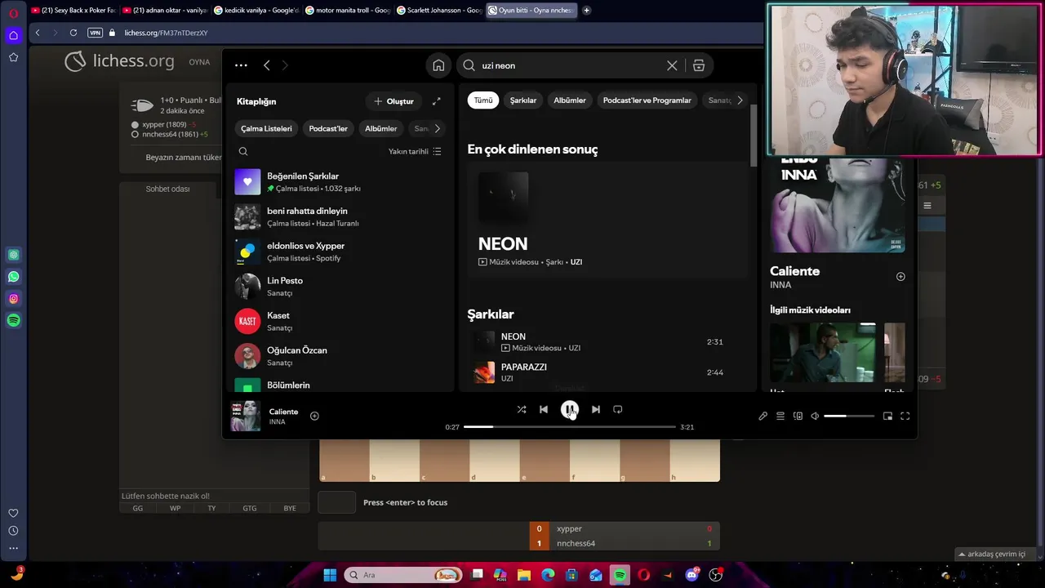Open Oğulcan Özcan artist

pyautogui.click(x=338, y=356)
